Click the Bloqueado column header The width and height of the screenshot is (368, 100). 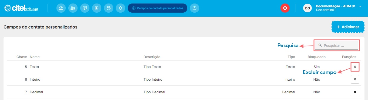pyautogui.click(x=317, y=57)
